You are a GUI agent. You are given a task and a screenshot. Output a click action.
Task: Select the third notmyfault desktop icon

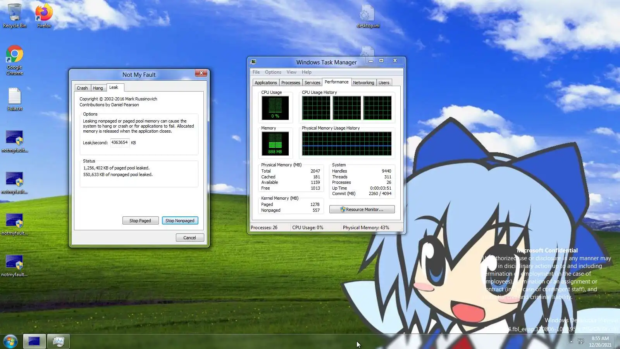tap(15, 225)
